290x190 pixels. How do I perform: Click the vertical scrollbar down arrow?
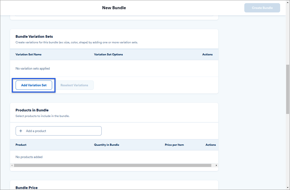(288, 188)
